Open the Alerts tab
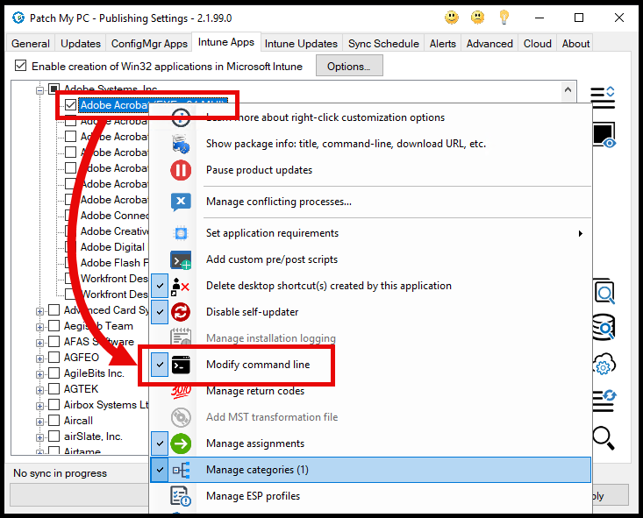Viewport: 643px width, 518px height. click(x=442, y=44)
